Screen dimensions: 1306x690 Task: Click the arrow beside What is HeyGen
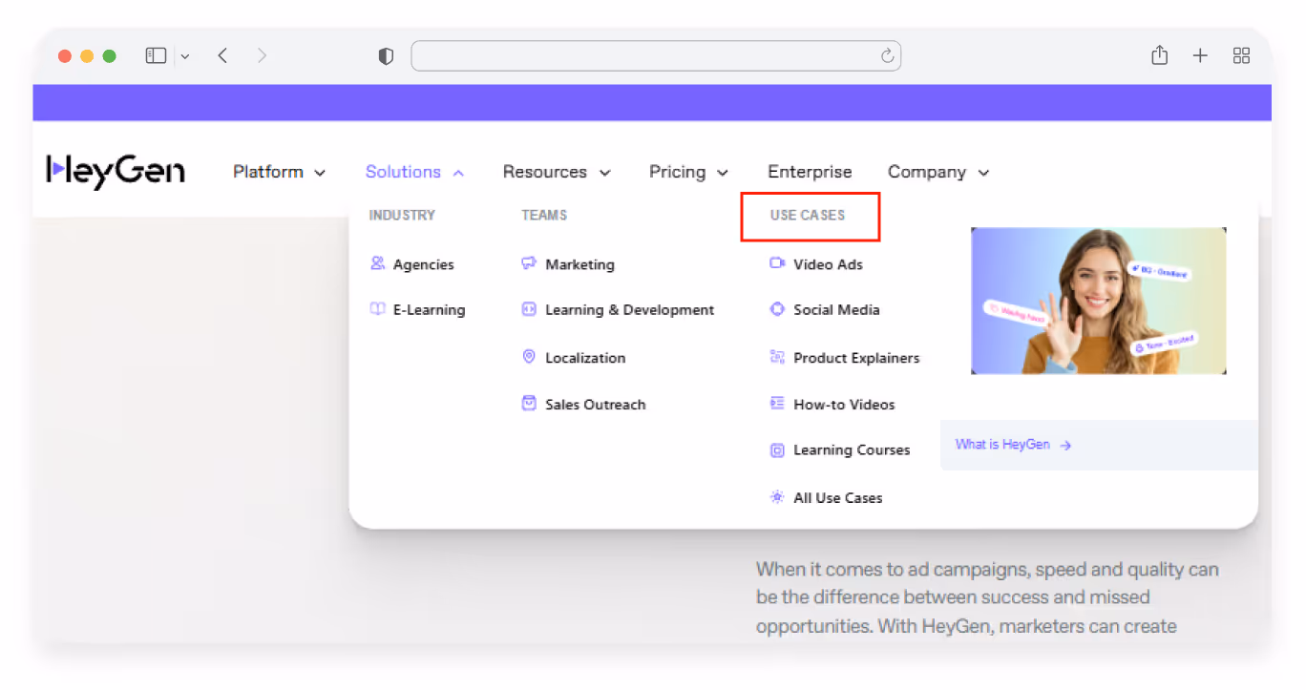pyautogui.click(x=1065, y=445)
